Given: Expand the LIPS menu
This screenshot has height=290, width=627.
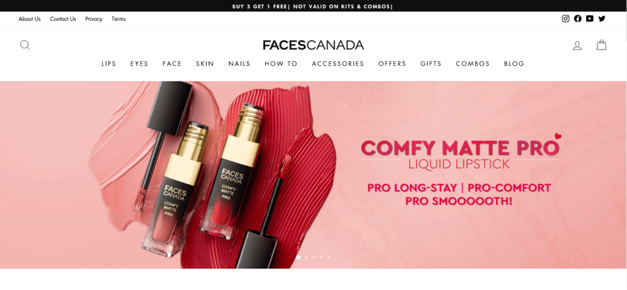Looking at the screenshot, I should click(109, 64).
